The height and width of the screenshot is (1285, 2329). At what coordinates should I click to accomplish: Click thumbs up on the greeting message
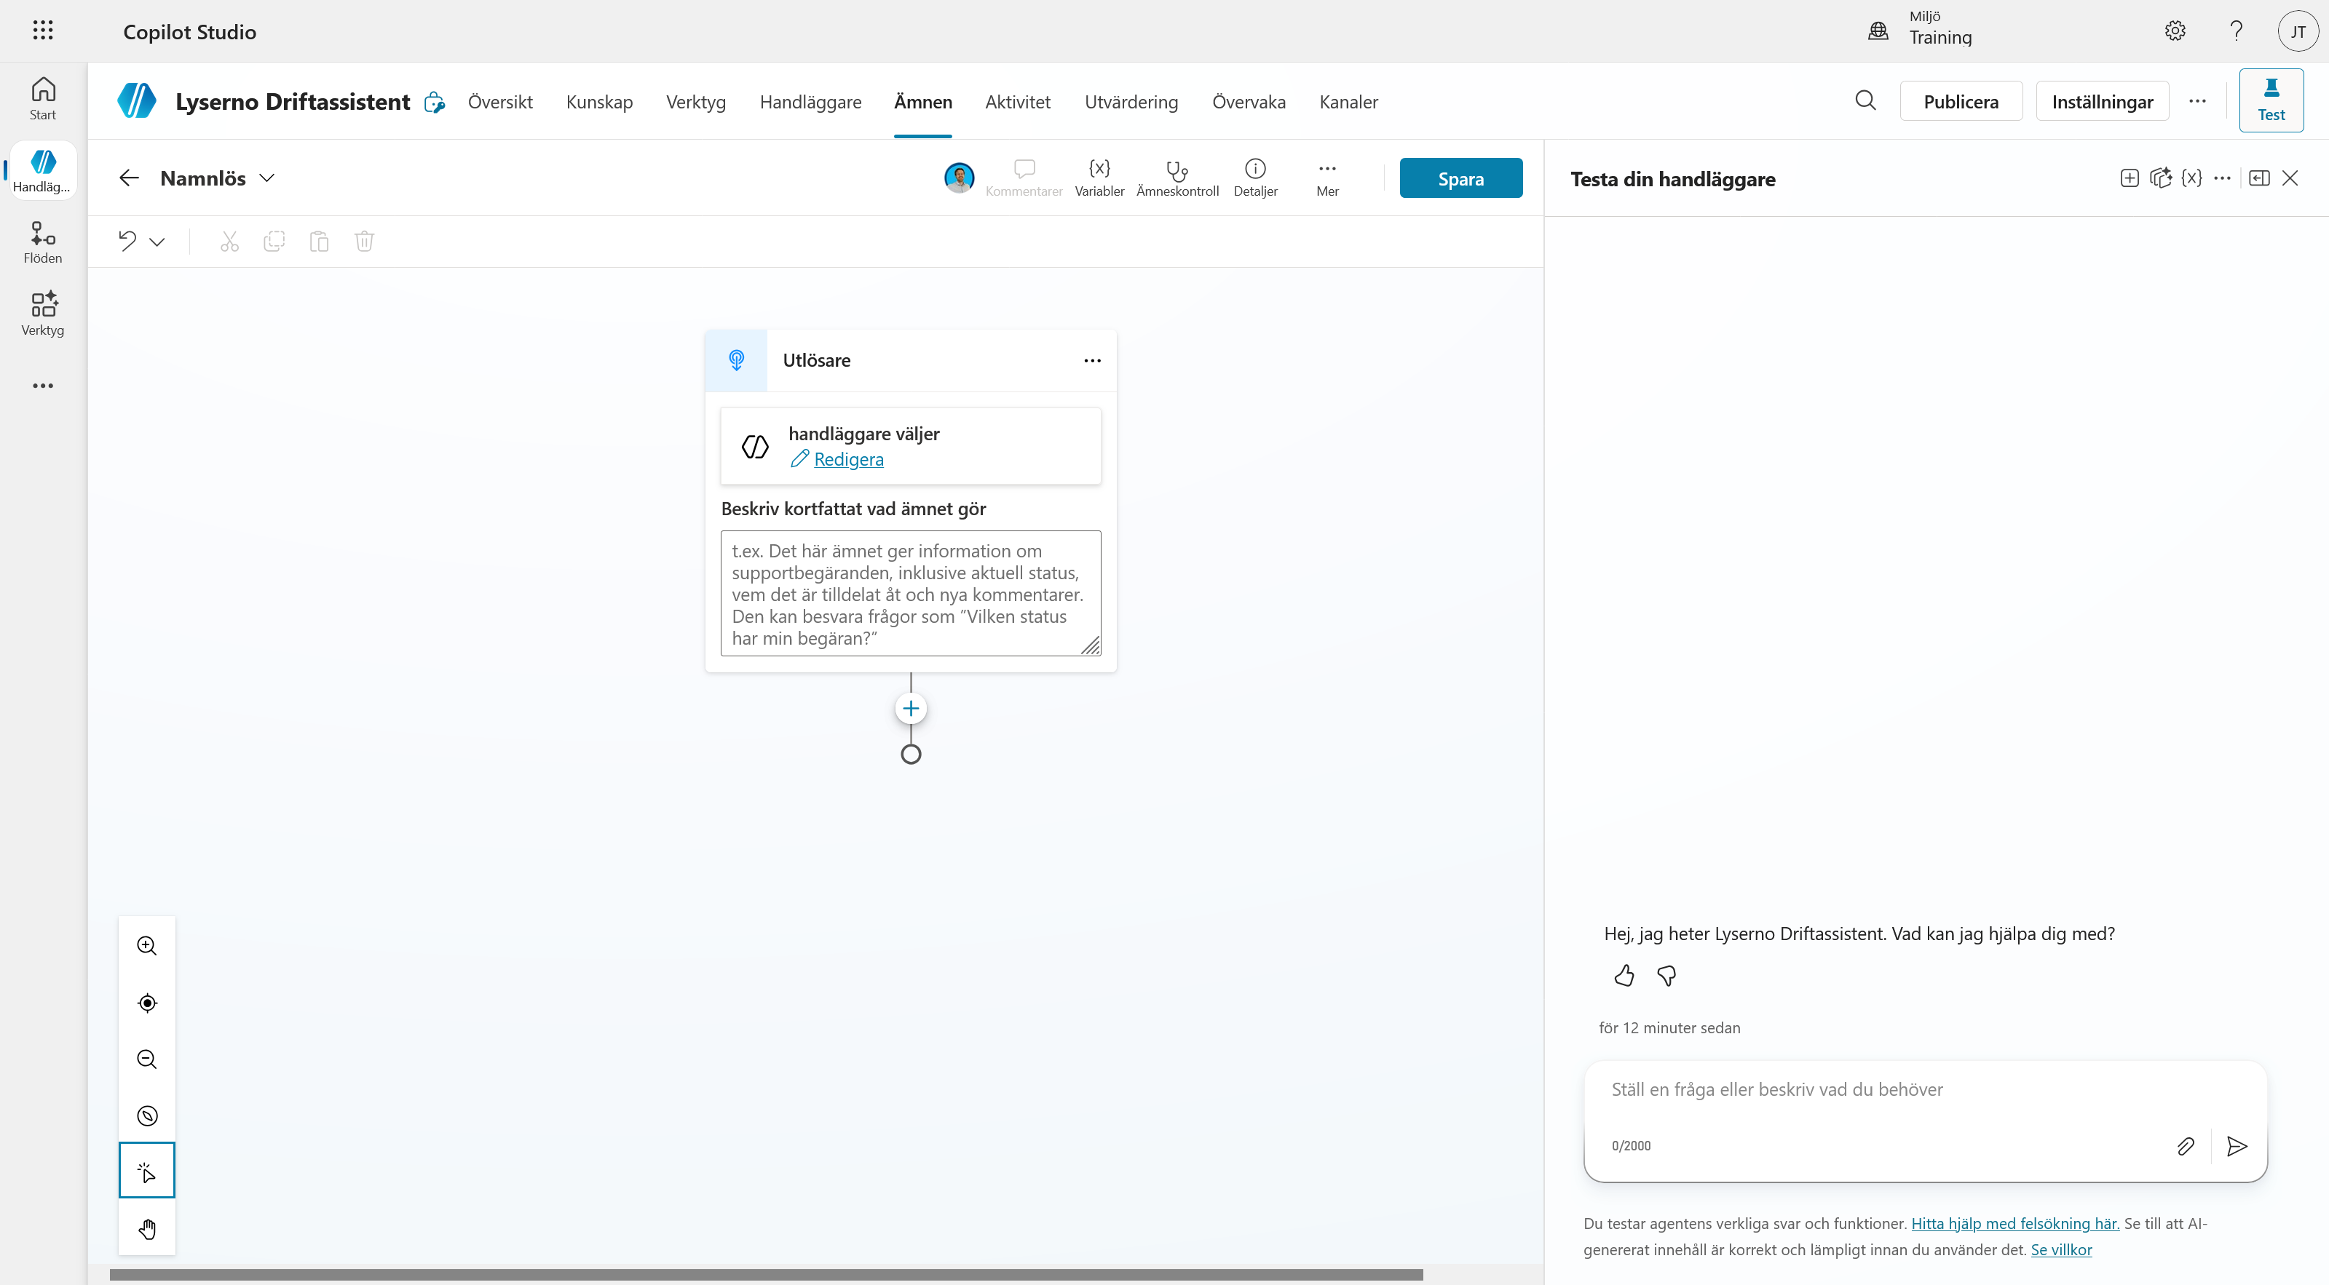[1624, 975]
